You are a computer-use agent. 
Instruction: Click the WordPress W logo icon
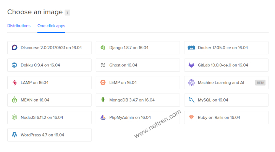[15, 135]
